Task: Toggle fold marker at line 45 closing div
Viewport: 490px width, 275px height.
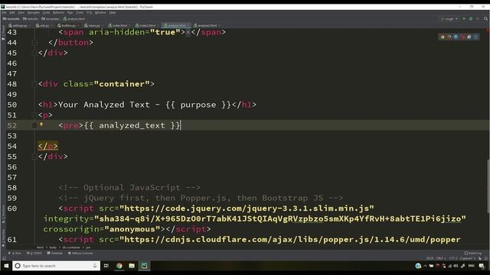Action: point(34,53)
